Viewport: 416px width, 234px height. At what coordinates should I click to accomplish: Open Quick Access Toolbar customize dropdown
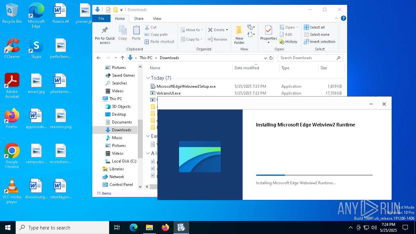point(121,10)
